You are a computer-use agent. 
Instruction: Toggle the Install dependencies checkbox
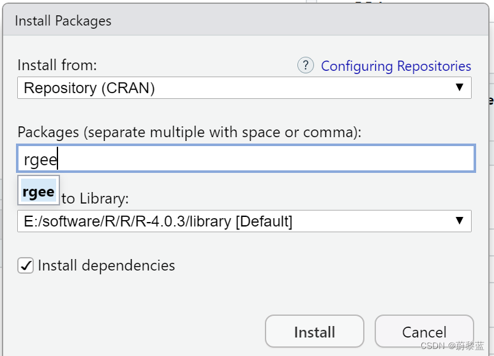(x=26, y=265)
